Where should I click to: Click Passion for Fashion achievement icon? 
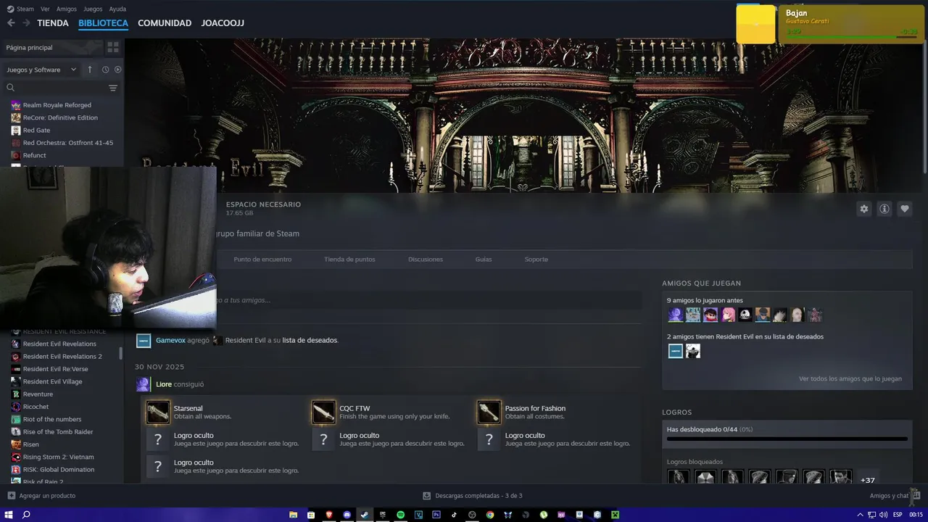489,412
